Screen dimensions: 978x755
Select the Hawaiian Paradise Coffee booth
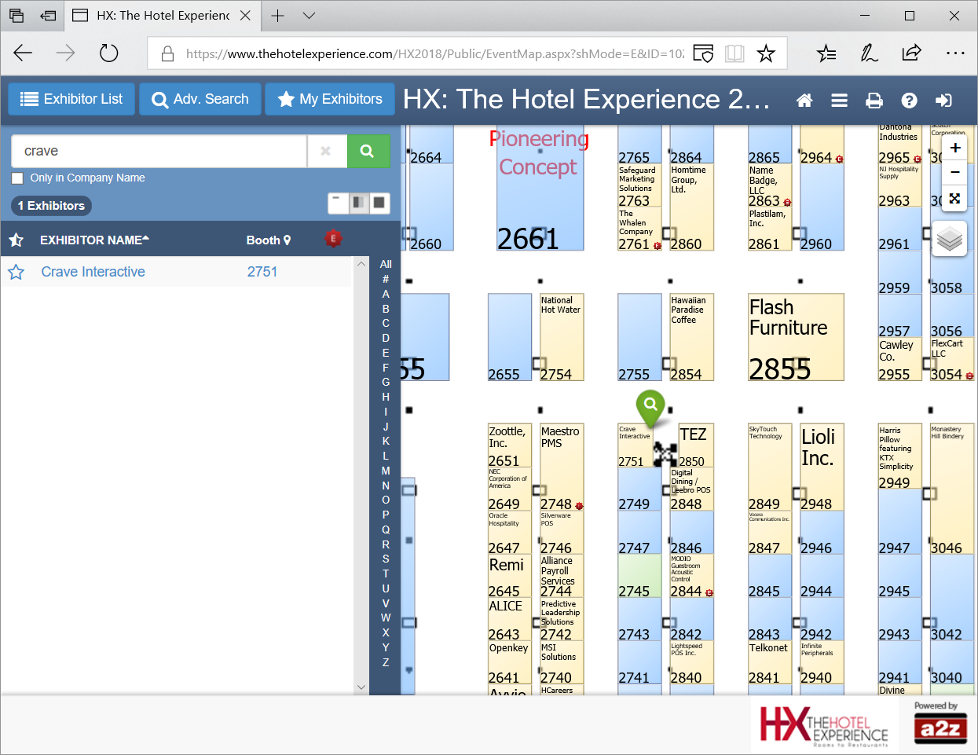pyautogui.click(x=692, y=338)
